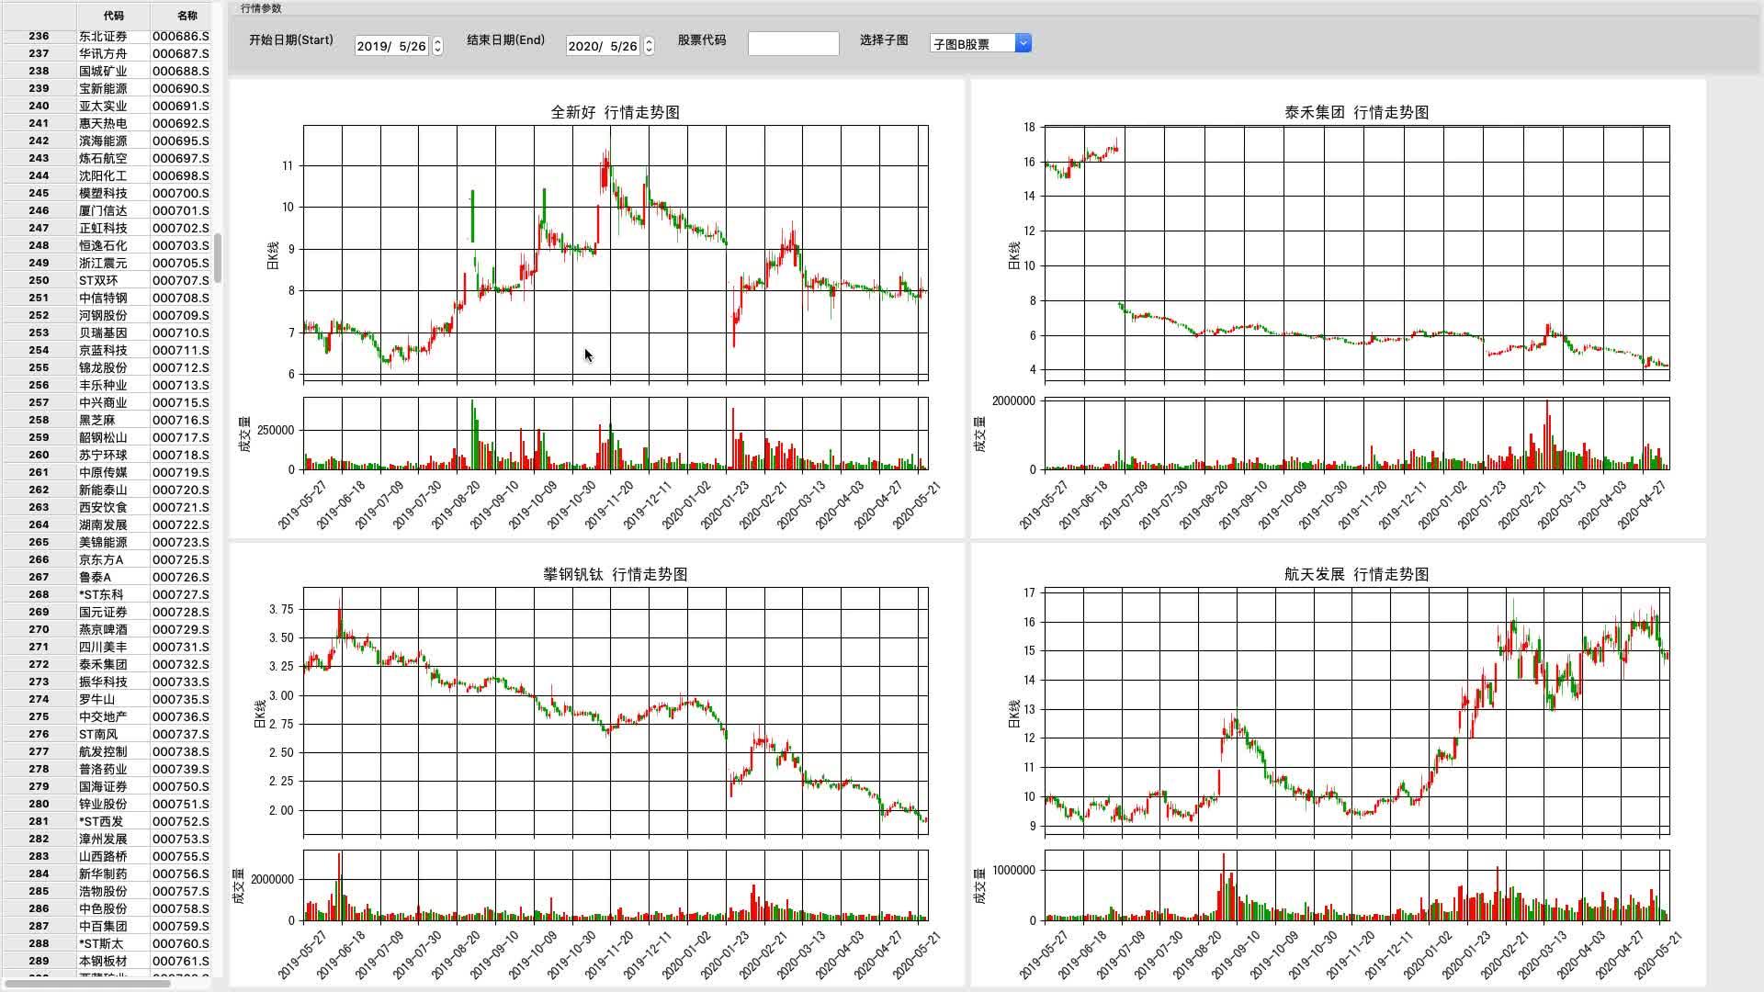
Task: Click stock code cell 000751.S
Action: (x=181, y=804)
